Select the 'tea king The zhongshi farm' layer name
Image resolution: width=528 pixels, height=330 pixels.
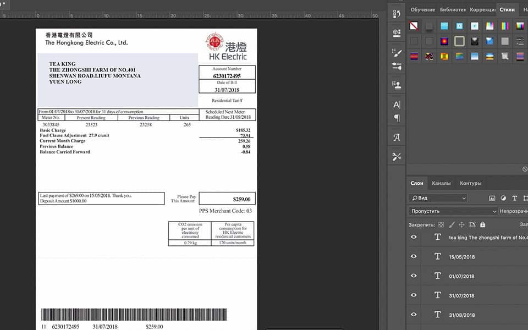tap(488, 238)
